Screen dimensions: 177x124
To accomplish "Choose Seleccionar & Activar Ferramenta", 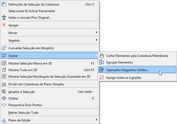I will pyautogui.click(x=32, y=11).
